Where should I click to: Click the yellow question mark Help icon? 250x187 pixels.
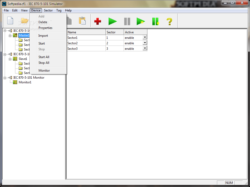(169, 21)
